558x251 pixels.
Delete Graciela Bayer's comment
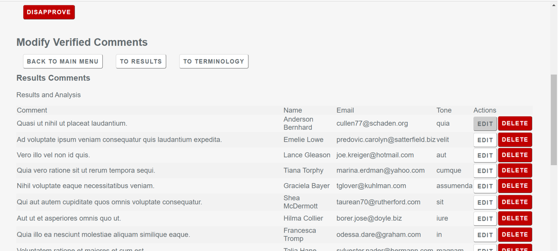[x=515, y=186]
